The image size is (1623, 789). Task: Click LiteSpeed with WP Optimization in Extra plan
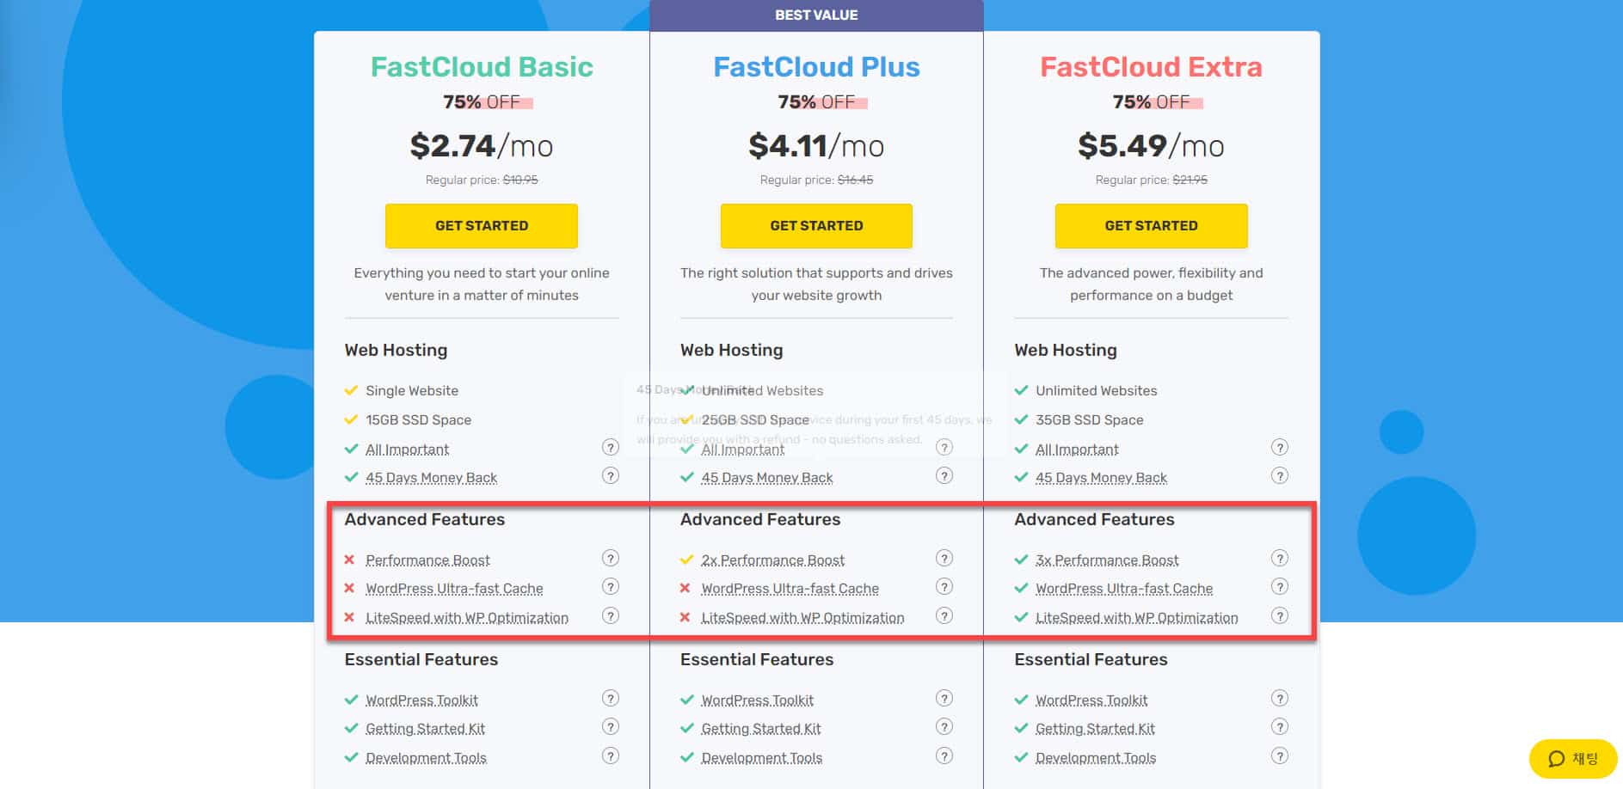[x=1137, y=617]
